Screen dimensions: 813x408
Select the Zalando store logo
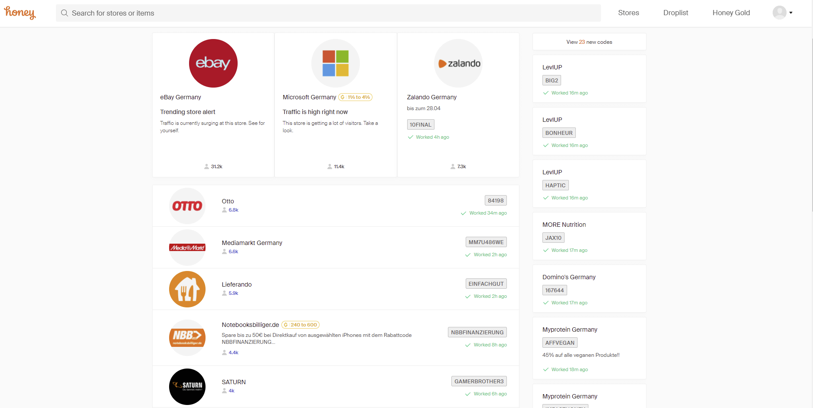pyautogui.click(x=458, y=63)
